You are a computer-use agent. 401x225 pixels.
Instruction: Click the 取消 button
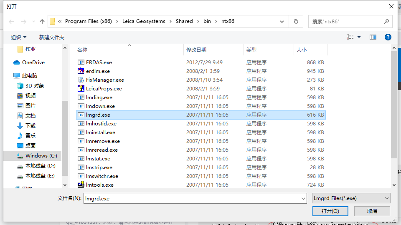pos(372,211)
